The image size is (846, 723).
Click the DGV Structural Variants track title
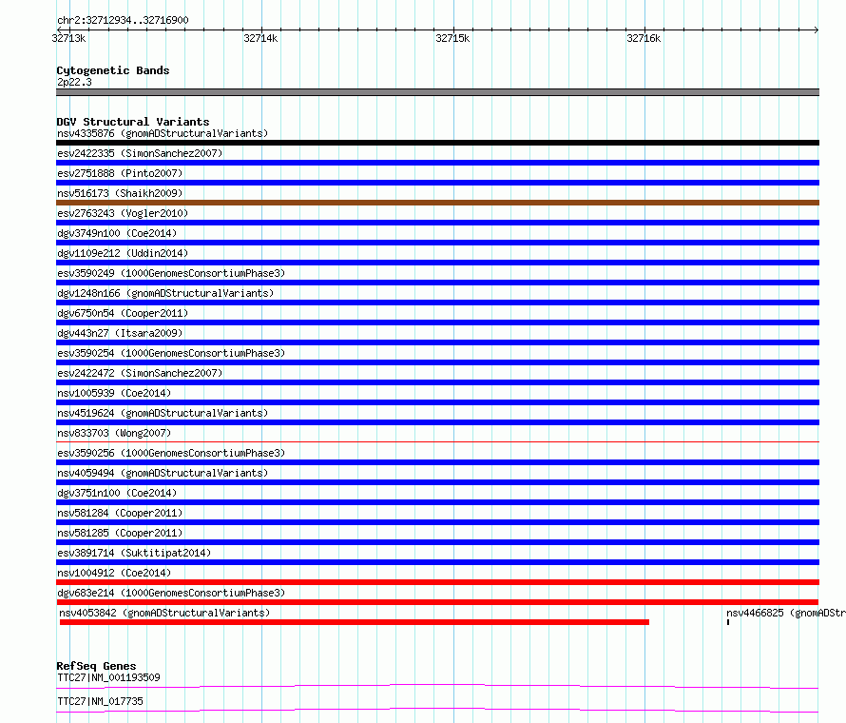tap(133, 122)
